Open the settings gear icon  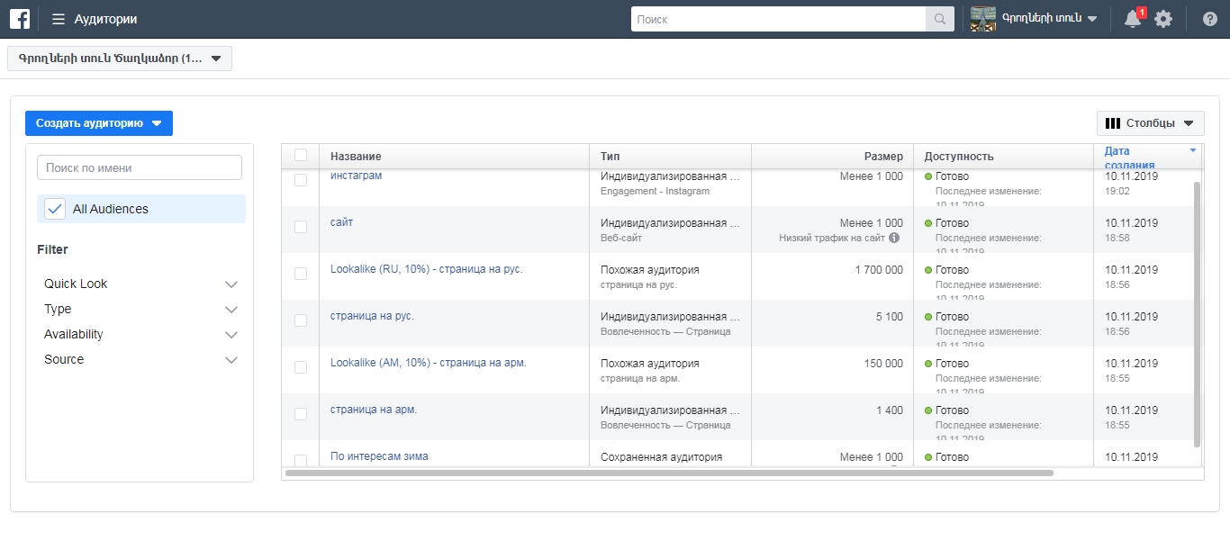[x=1163, y=19]
